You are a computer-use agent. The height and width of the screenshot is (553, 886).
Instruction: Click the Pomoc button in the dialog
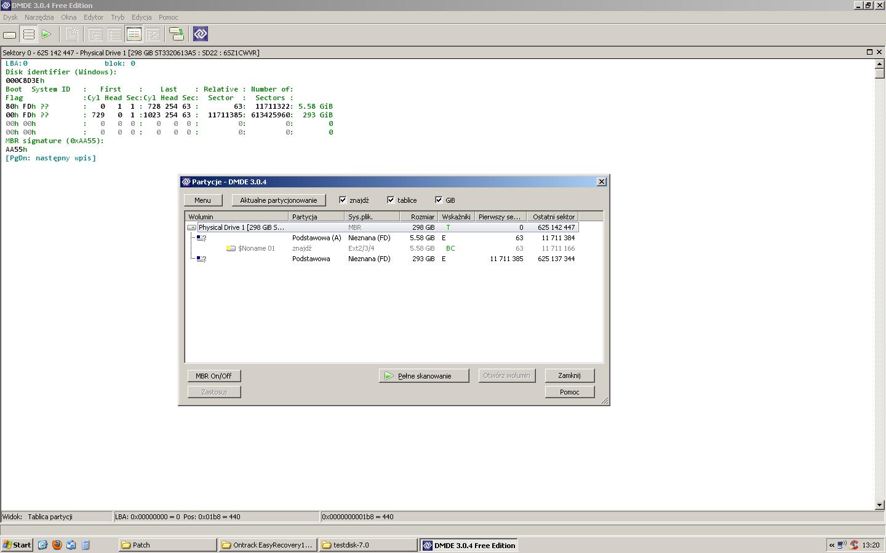tap(569, 392)
